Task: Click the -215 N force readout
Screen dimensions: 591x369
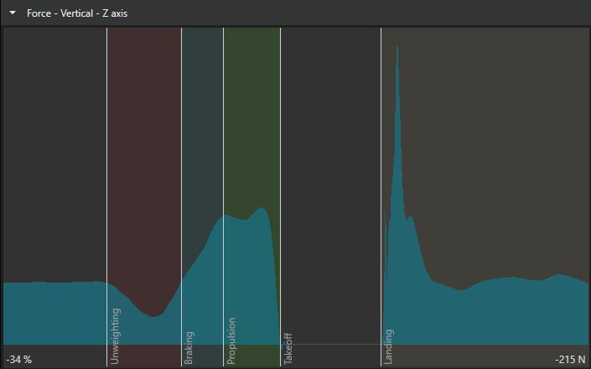Action: click(570, 359)
